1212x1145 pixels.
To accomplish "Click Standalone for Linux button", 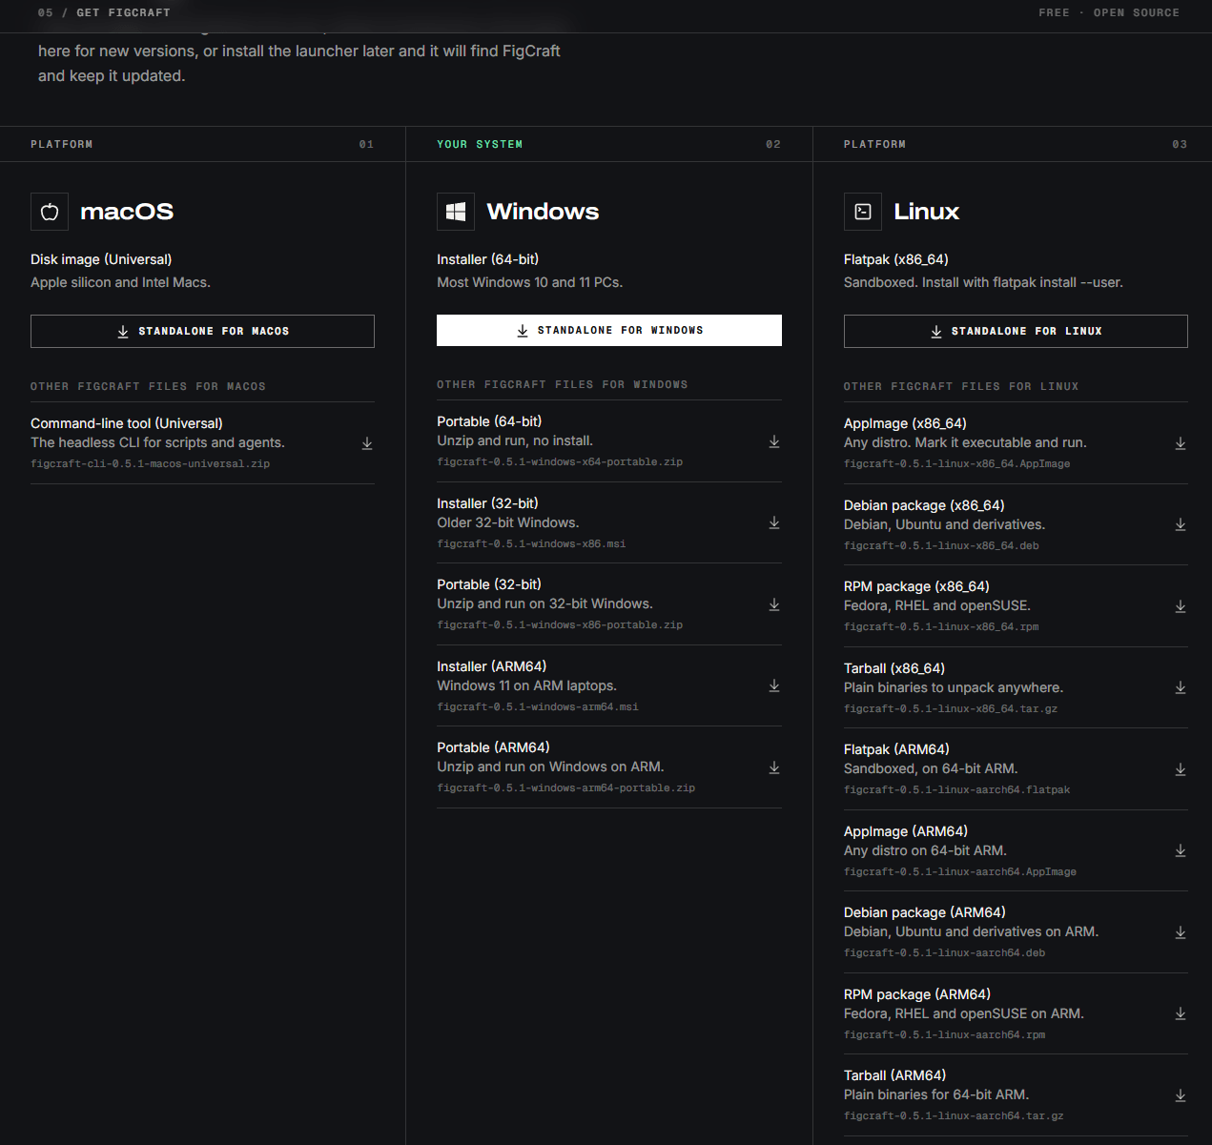I will [1016, 331].
